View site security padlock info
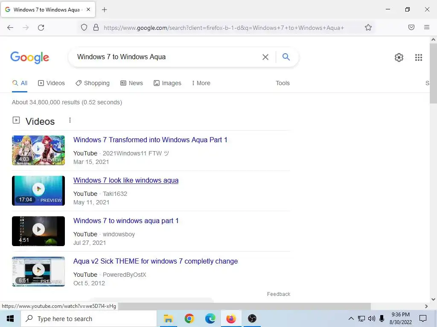This screenshot has width=437, height=327. 96,27
